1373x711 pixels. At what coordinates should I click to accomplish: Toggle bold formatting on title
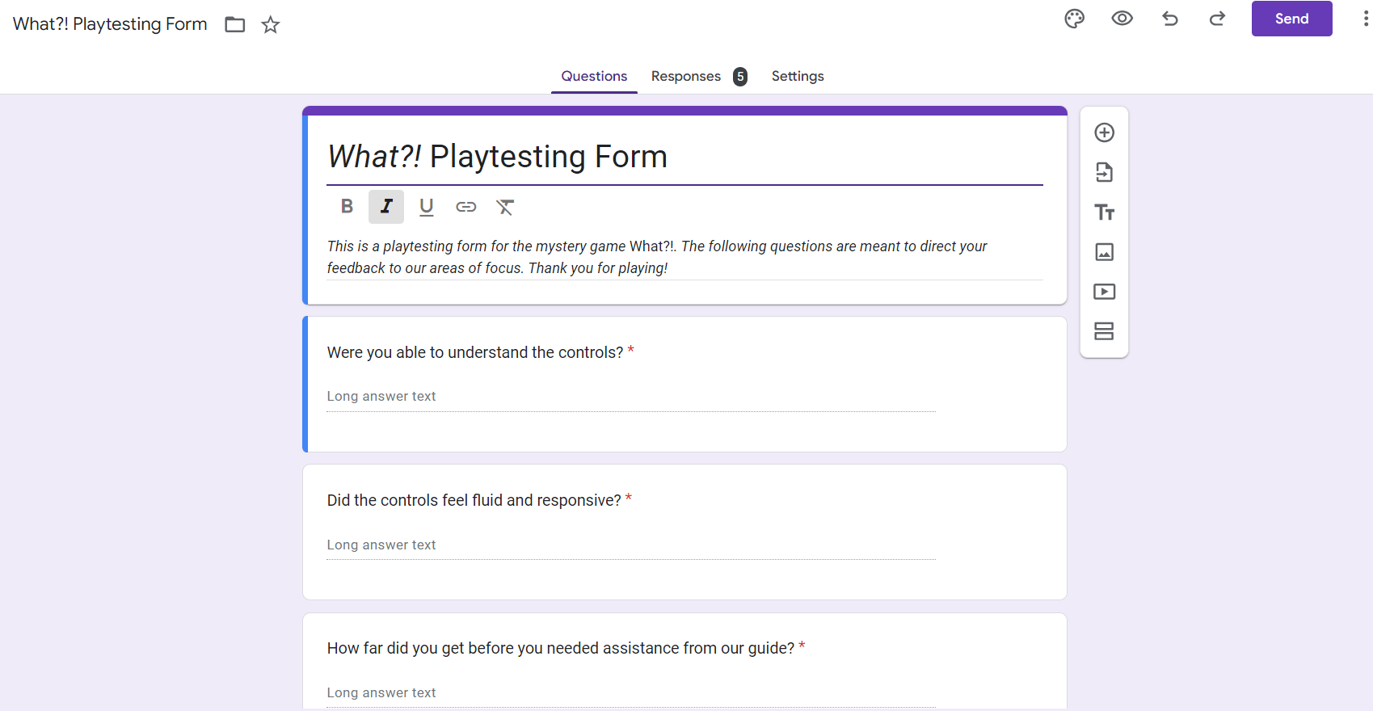click(x=347, y=207)
